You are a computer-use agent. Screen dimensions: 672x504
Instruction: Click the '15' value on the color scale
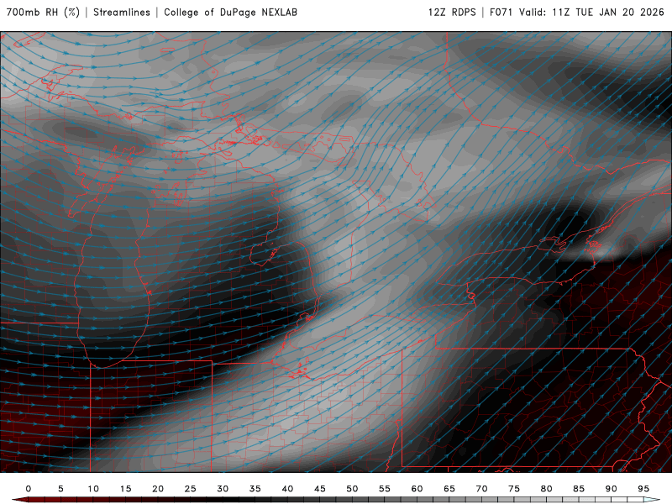[x=125, y=489]
